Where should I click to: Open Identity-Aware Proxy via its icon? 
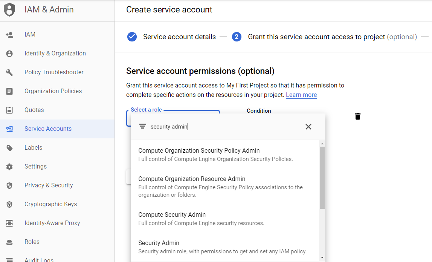[10, 223]
